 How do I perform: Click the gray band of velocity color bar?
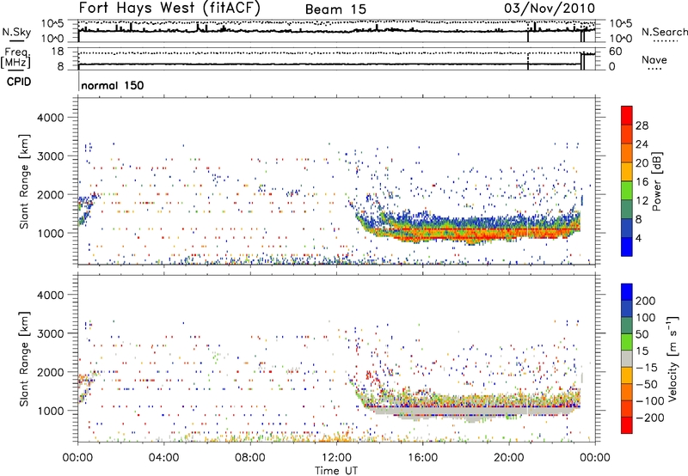pos(627,359)
